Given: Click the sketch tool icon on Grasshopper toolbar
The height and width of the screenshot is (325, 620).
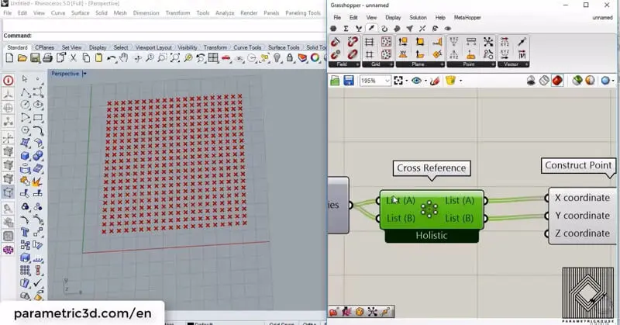Looking at the screenshot, I should tap(434, 81).
